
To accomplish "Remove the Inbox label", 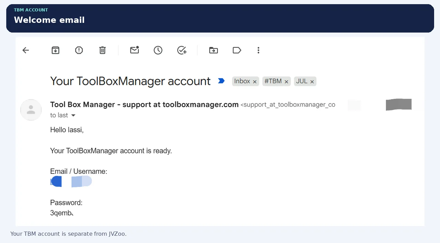I will click(x=255, y=82).
